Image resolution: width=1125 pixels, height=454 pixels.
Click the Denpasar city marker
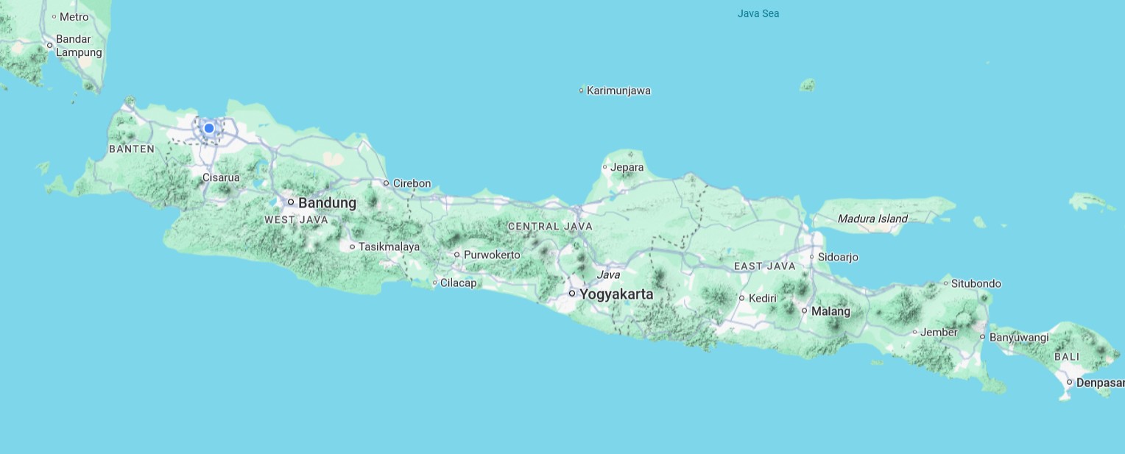(1071, 382)
